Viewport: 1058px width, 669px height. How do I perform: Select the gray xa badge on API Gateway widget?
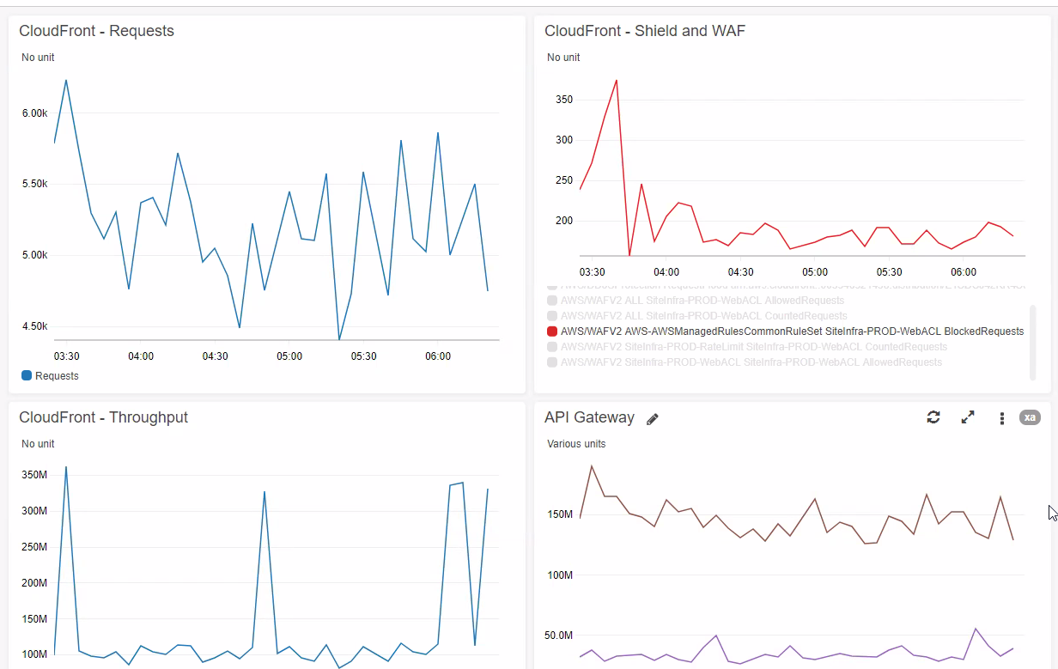pos(1030,417)
